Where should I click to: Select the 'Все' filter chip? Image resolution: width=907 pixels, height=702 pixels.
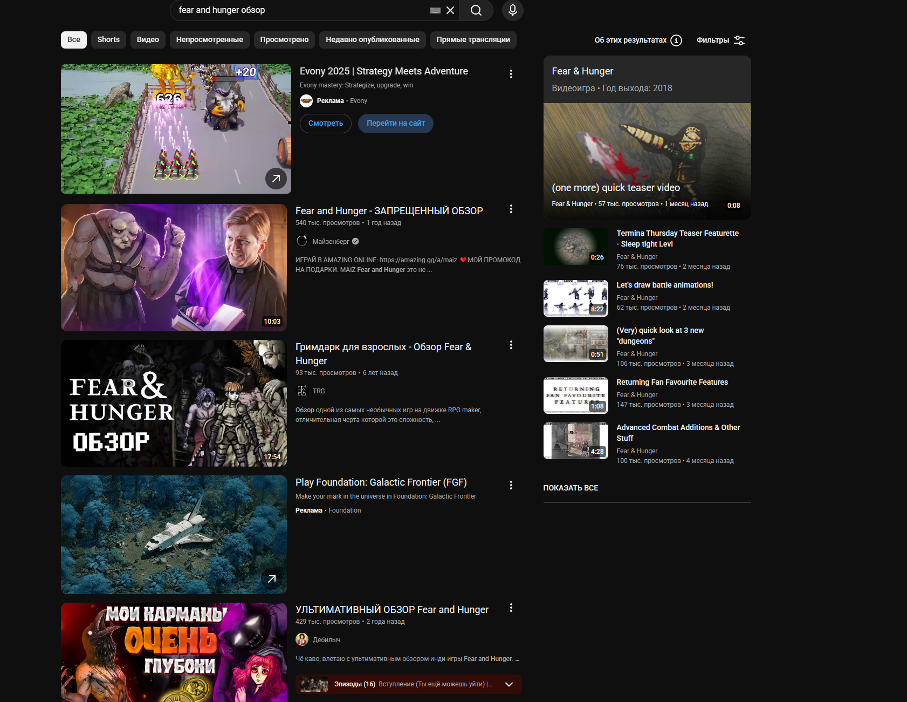(74, 40)
